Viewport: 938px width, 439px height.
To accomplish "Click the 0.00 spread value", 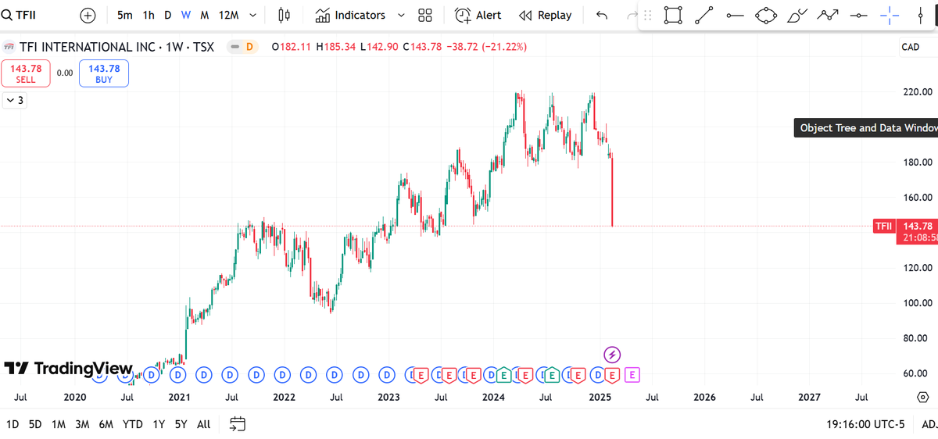I will [65, 73].
